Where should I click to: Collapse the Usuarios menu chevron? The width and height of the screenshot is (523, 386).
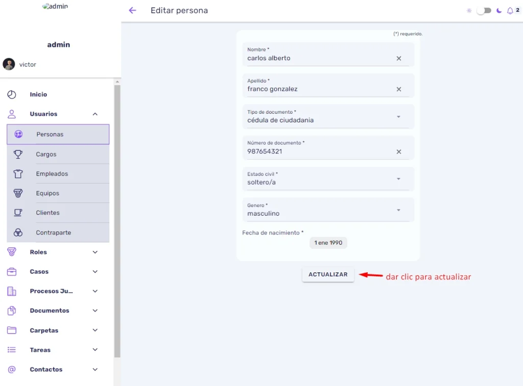click(x=95, y=114)
